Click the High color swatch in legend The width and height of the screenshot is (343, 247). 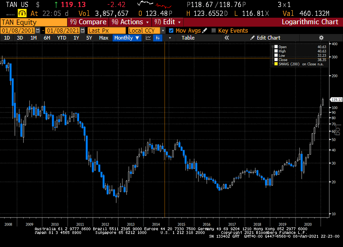(x=276, y=51)
